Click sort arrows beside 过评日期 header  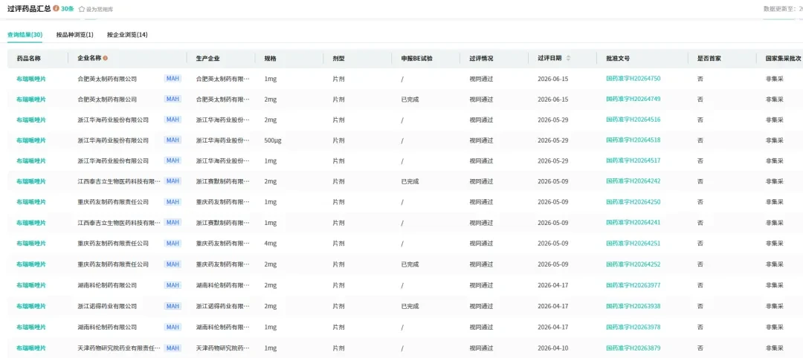568,58
